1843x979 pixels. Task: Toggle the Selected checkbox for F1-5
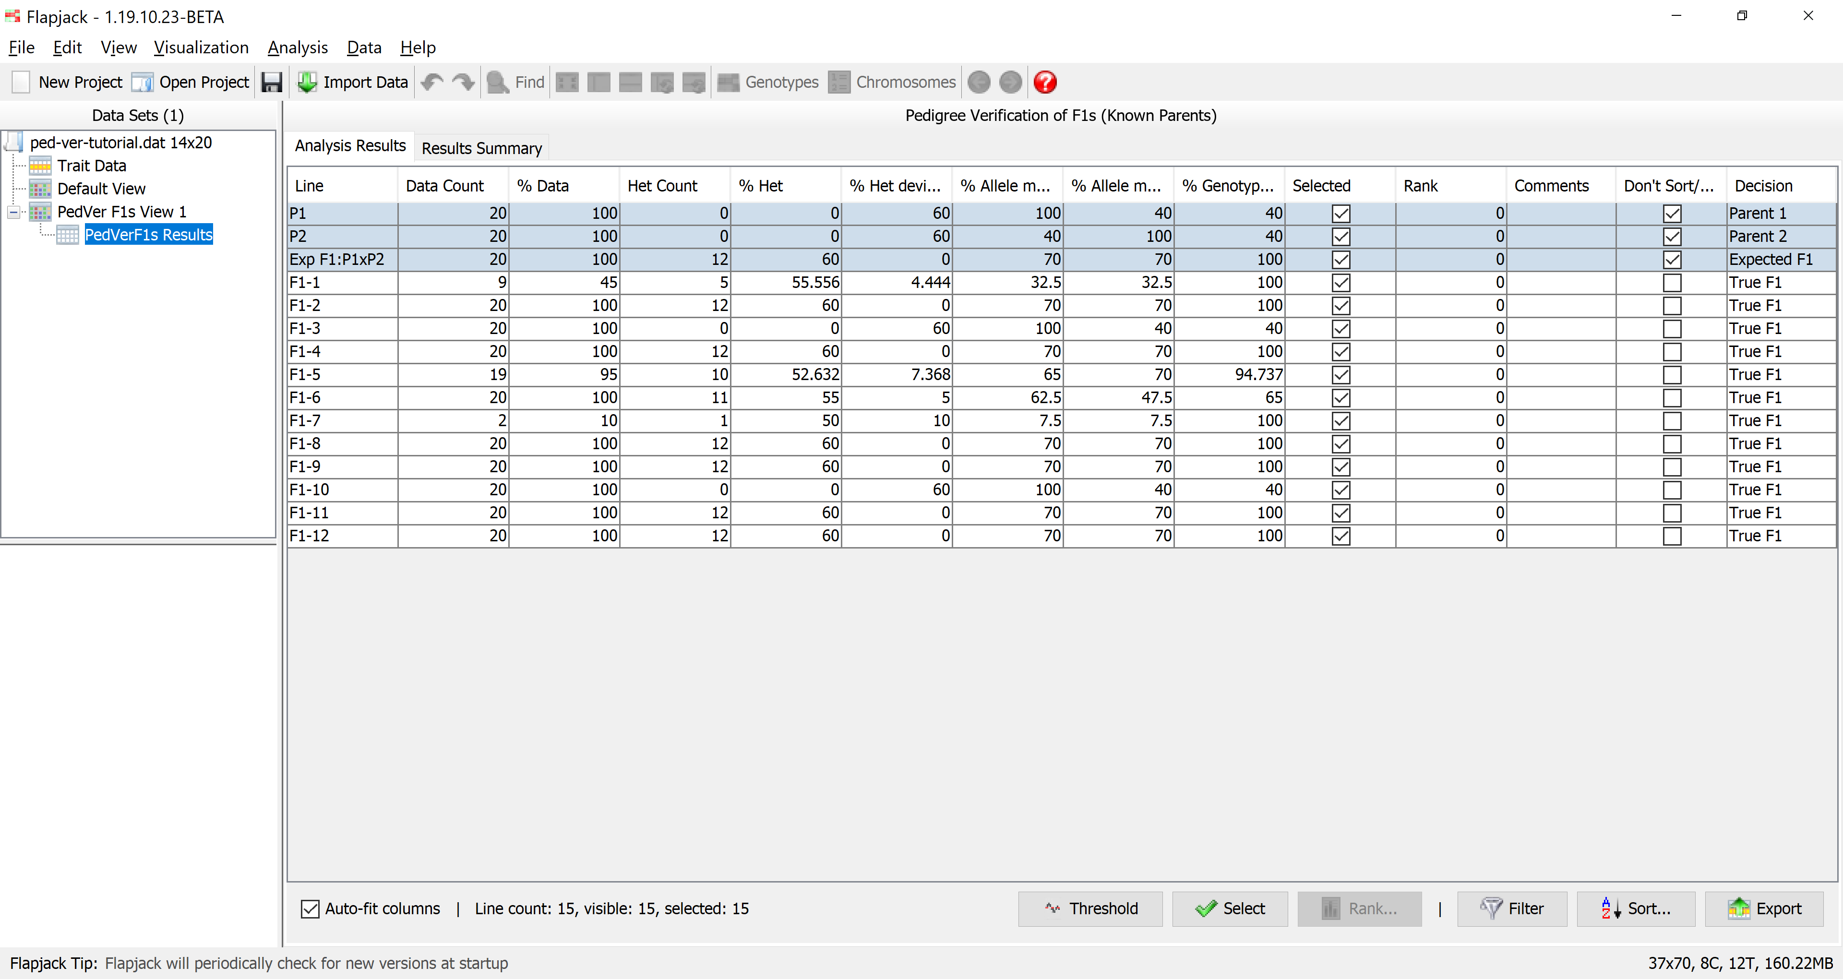pyautogui.click(x=1341, y=375)
